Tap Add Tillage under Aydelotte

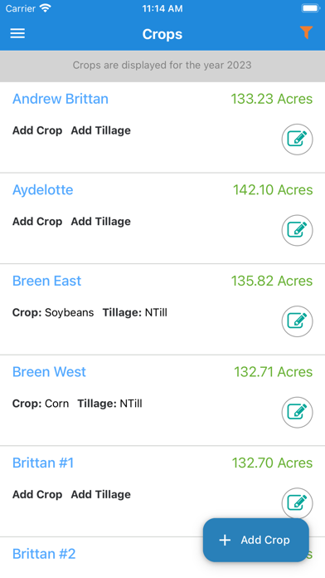[x=101, y=222]
